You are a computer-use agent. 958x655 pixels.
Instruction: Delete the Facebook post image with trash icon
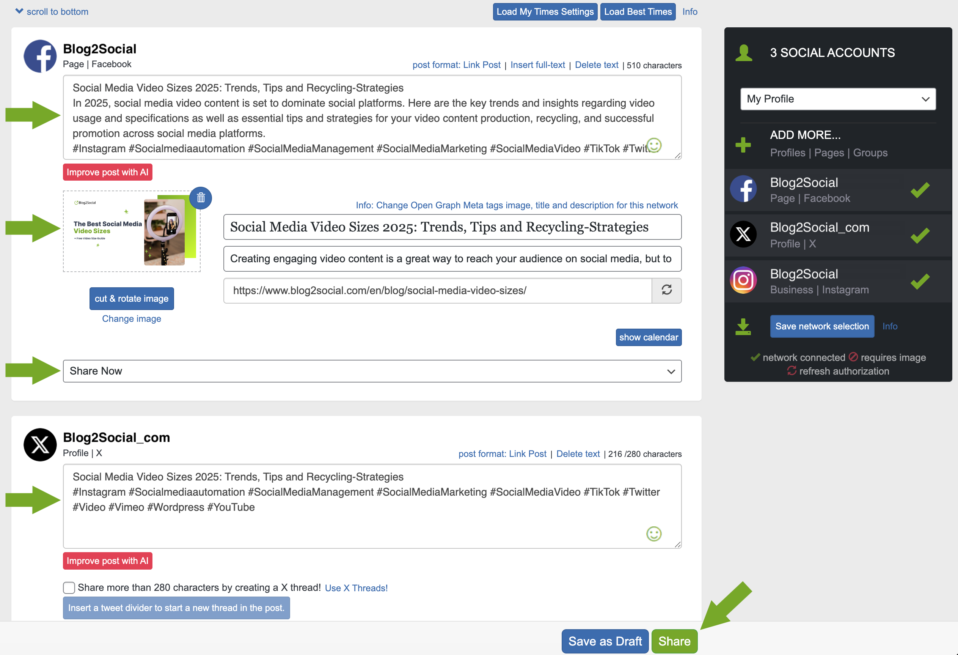click(x=200, y=198)
